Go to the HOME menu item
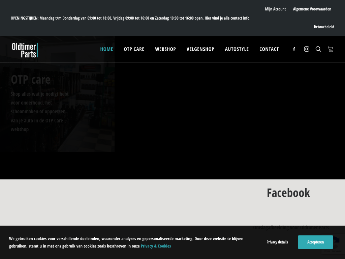Image resolution: width=345 pixels, height=259 pixels. tap(106, 49)
